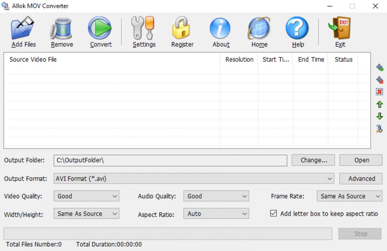
Task: Click the red X clear list icon
Action: click(380, 92)
